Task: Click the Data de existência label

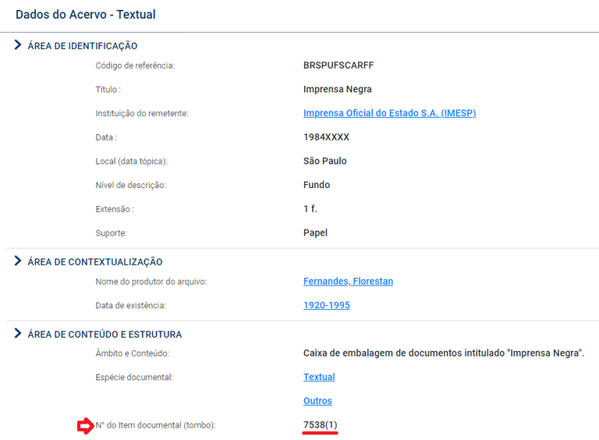Action: tap(131, 306)
